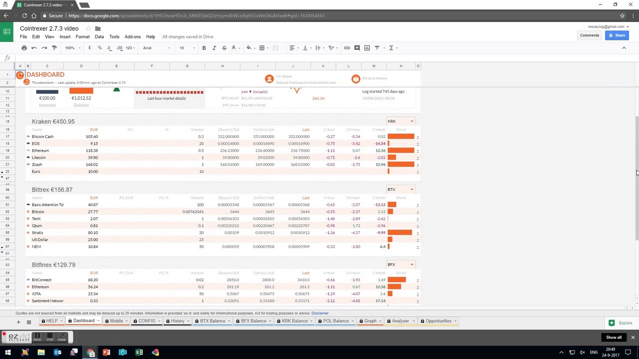639x359 pixels.
Task: Open Windows Start menu
Action: pyautogui.click(x=8, y=353)
